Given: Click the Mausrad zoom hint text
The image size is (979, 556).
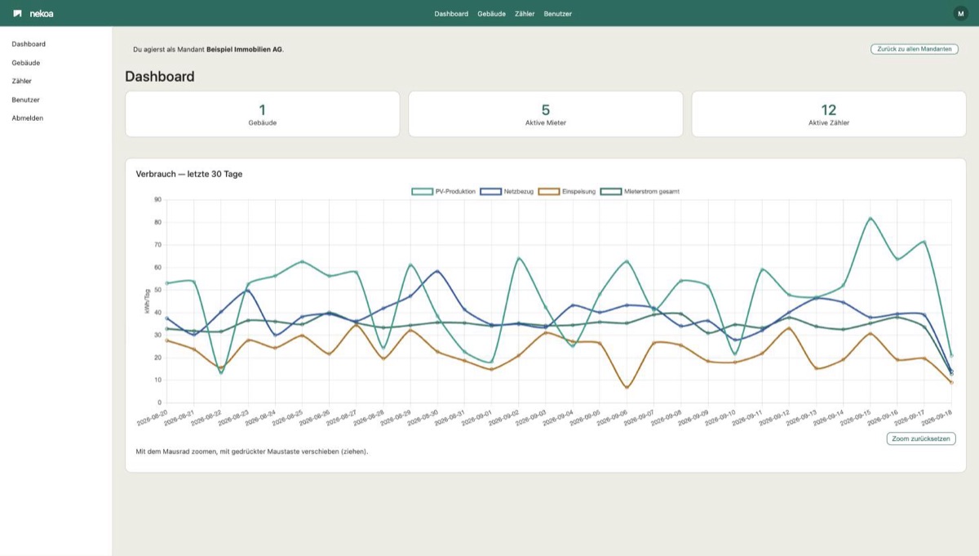Looking at the screenshot, I should tap(252, 451).
